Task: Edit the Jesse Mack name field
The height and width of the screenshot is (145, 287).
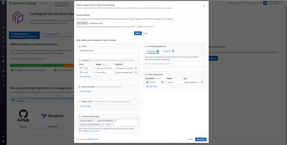Action: [105, 72]
